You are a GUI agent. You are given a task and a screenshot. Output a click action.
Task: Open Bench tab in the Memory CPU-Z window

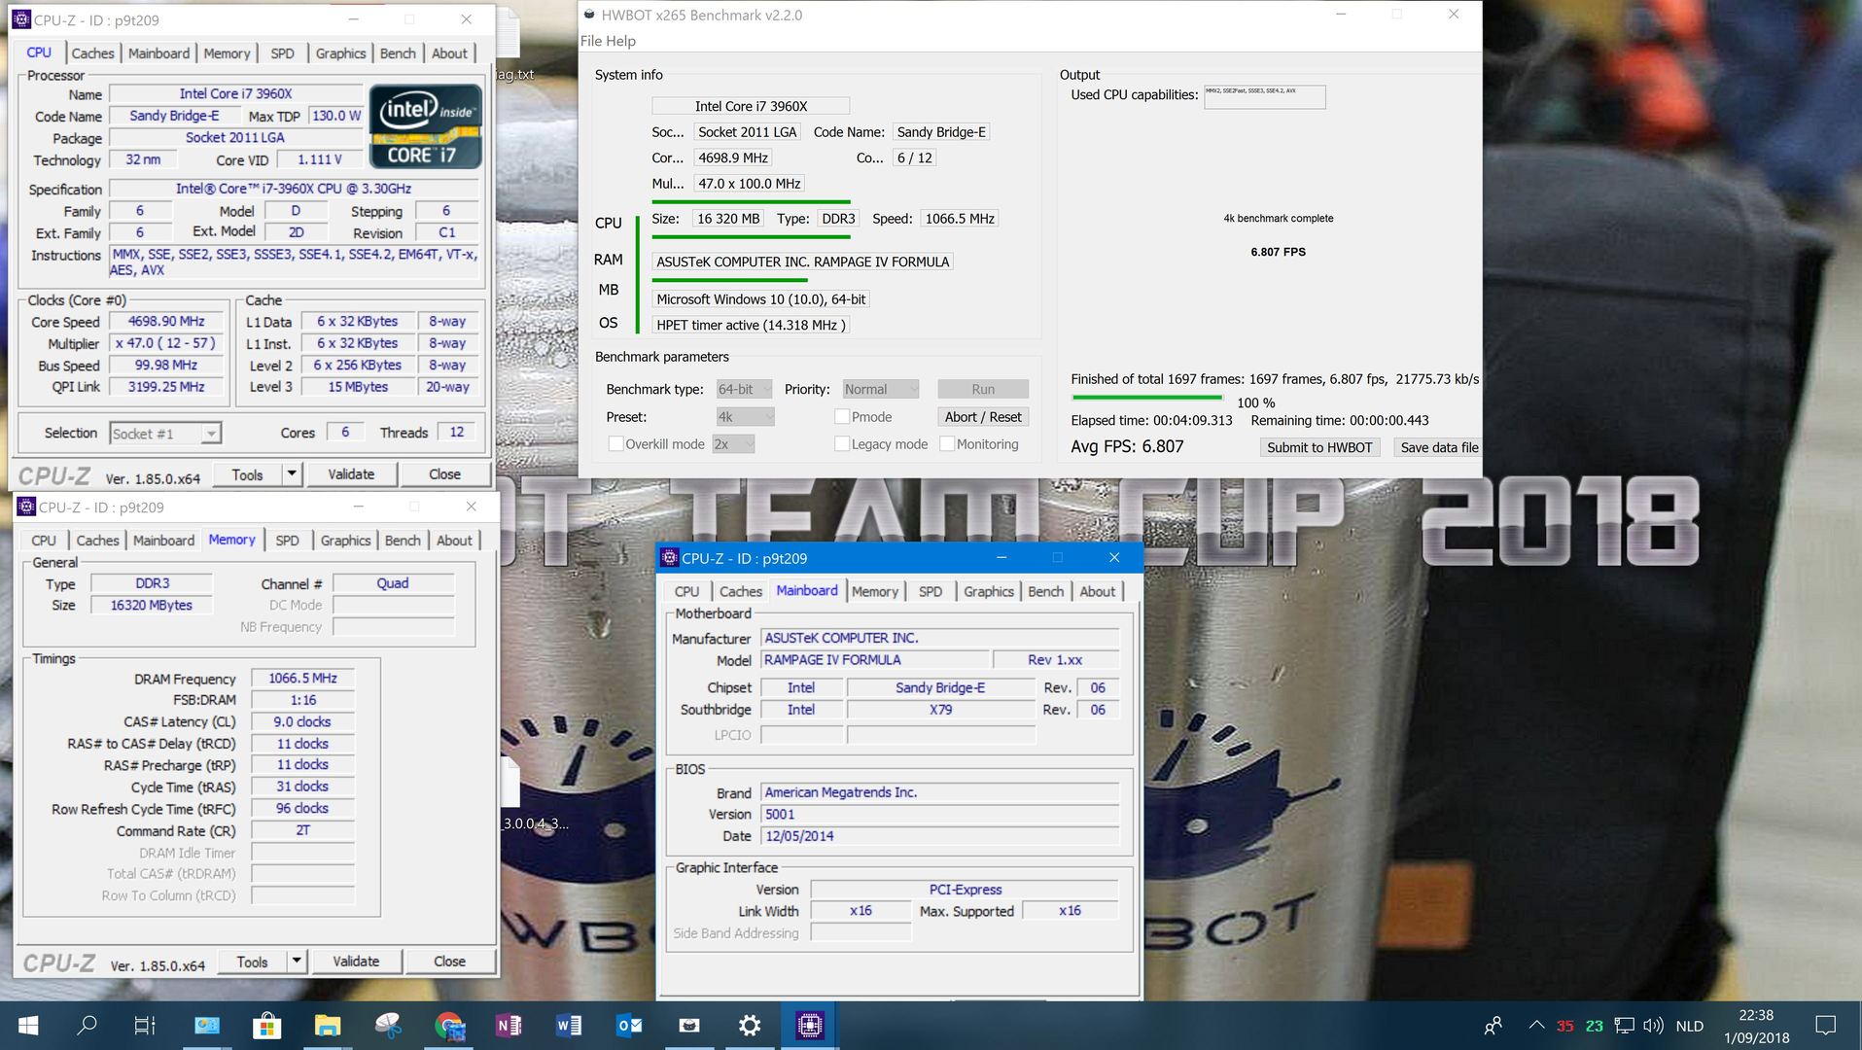(x=403, y=541)
